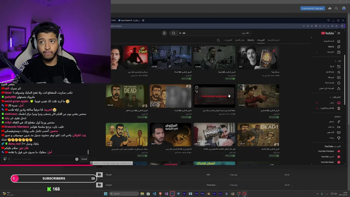Start voice search with the microphone button
350x197 pixels.
(x=164, y=33)
